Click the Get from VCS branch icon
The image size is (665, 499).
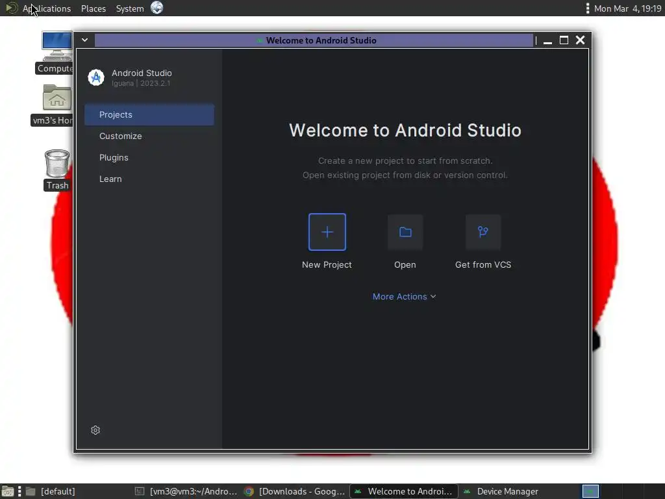click(483, 232)
